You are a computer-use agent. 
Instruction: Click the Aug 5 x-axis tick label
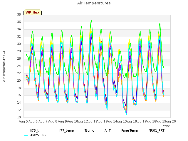(23, 121)
